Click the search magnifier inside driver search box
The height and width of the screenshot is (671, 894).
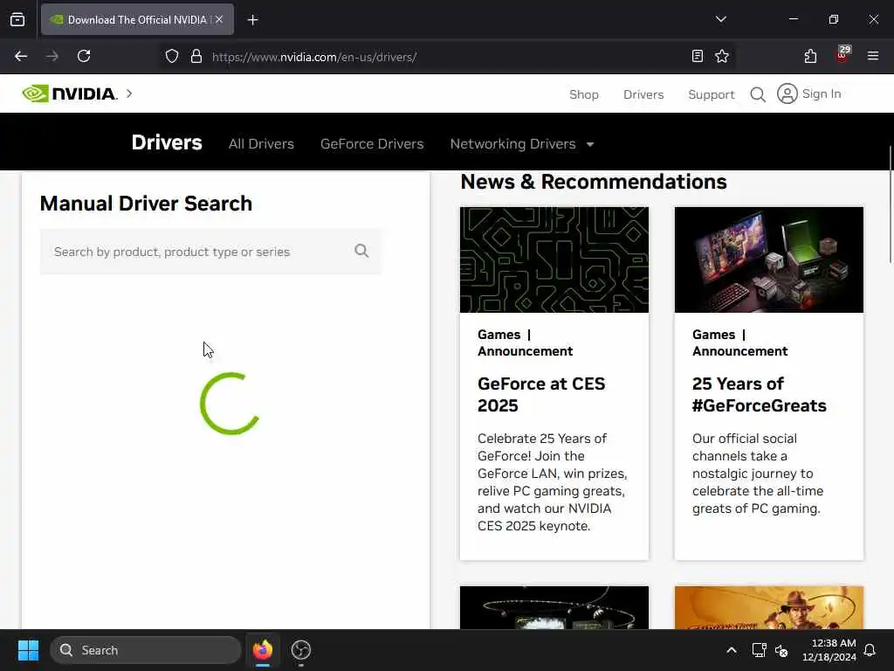(361, 251)
